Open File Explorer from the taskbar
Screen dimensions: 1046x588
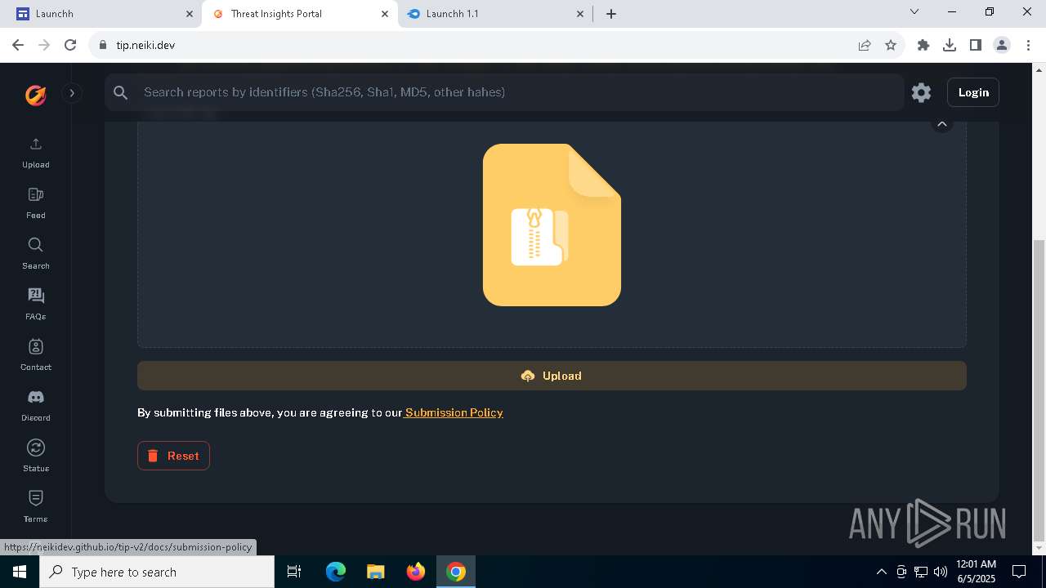click(x=376, y=572)
